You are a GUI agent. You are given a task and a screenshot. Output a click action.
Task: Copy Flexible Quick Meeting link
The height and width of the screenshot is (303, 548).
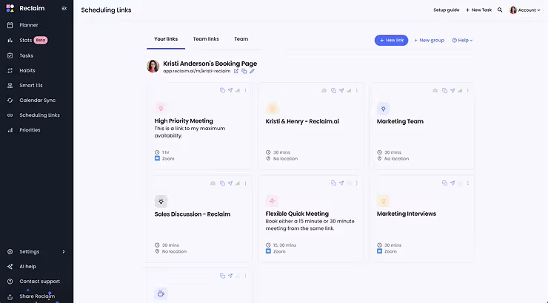(333, 183)
